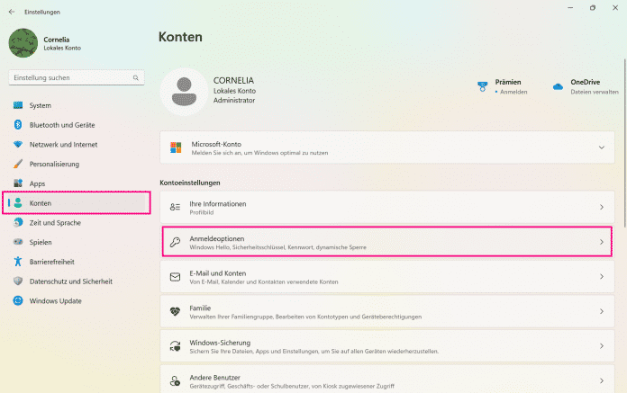Viewport: 627px width, 393px height.
Task: Expand the Microsoft-Konto card chevron
Action: [x=601, y=147]
